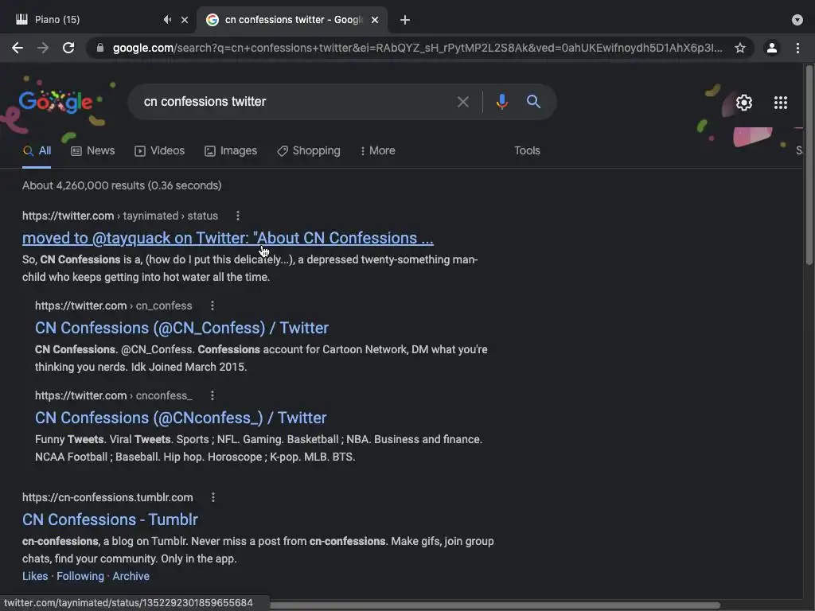Reload the Google search page

click(x=68, y=48)
